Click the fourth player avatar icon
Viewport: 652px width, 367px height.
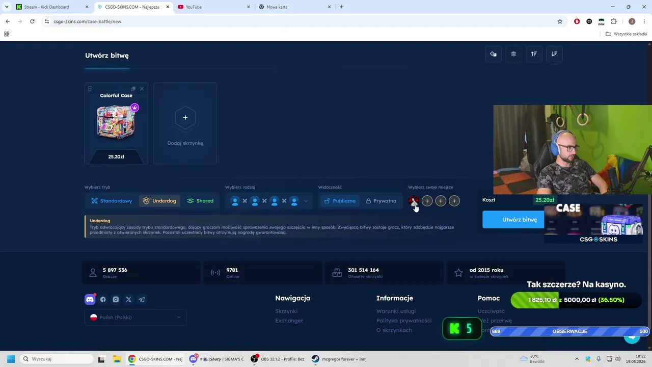pos(294,201)
